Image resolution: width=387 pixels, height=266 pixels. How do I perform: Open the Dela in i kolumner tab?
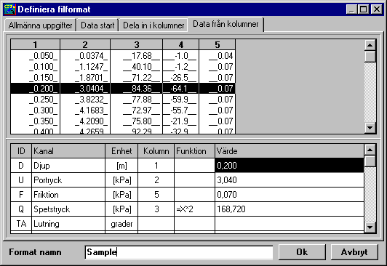click(153, 25)
